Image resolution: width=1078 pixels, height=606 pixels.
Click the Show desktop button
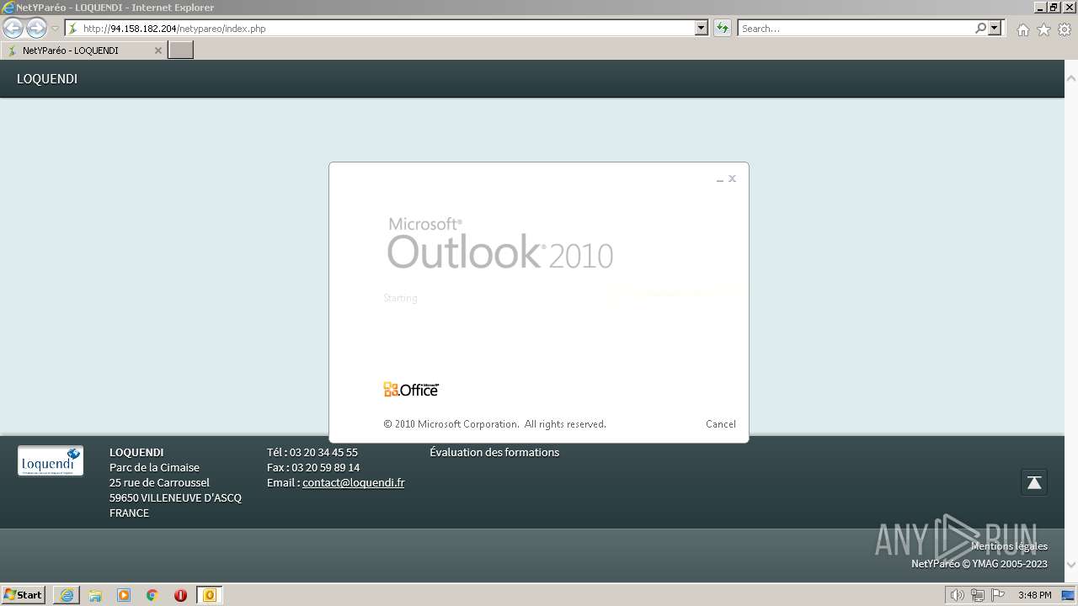(1068, 595)
